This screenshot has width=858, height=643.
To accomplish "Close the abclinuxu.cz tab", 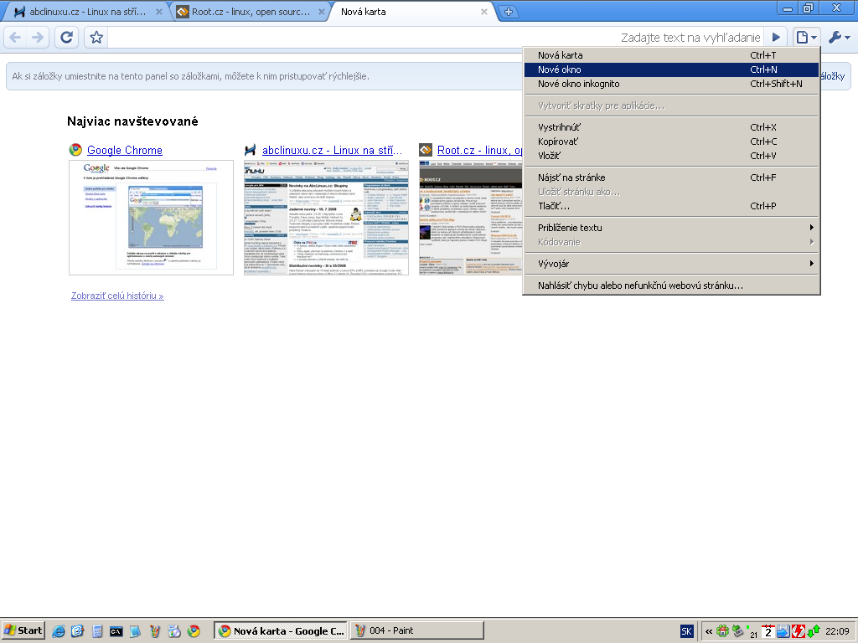I will (x=158, y=12).
